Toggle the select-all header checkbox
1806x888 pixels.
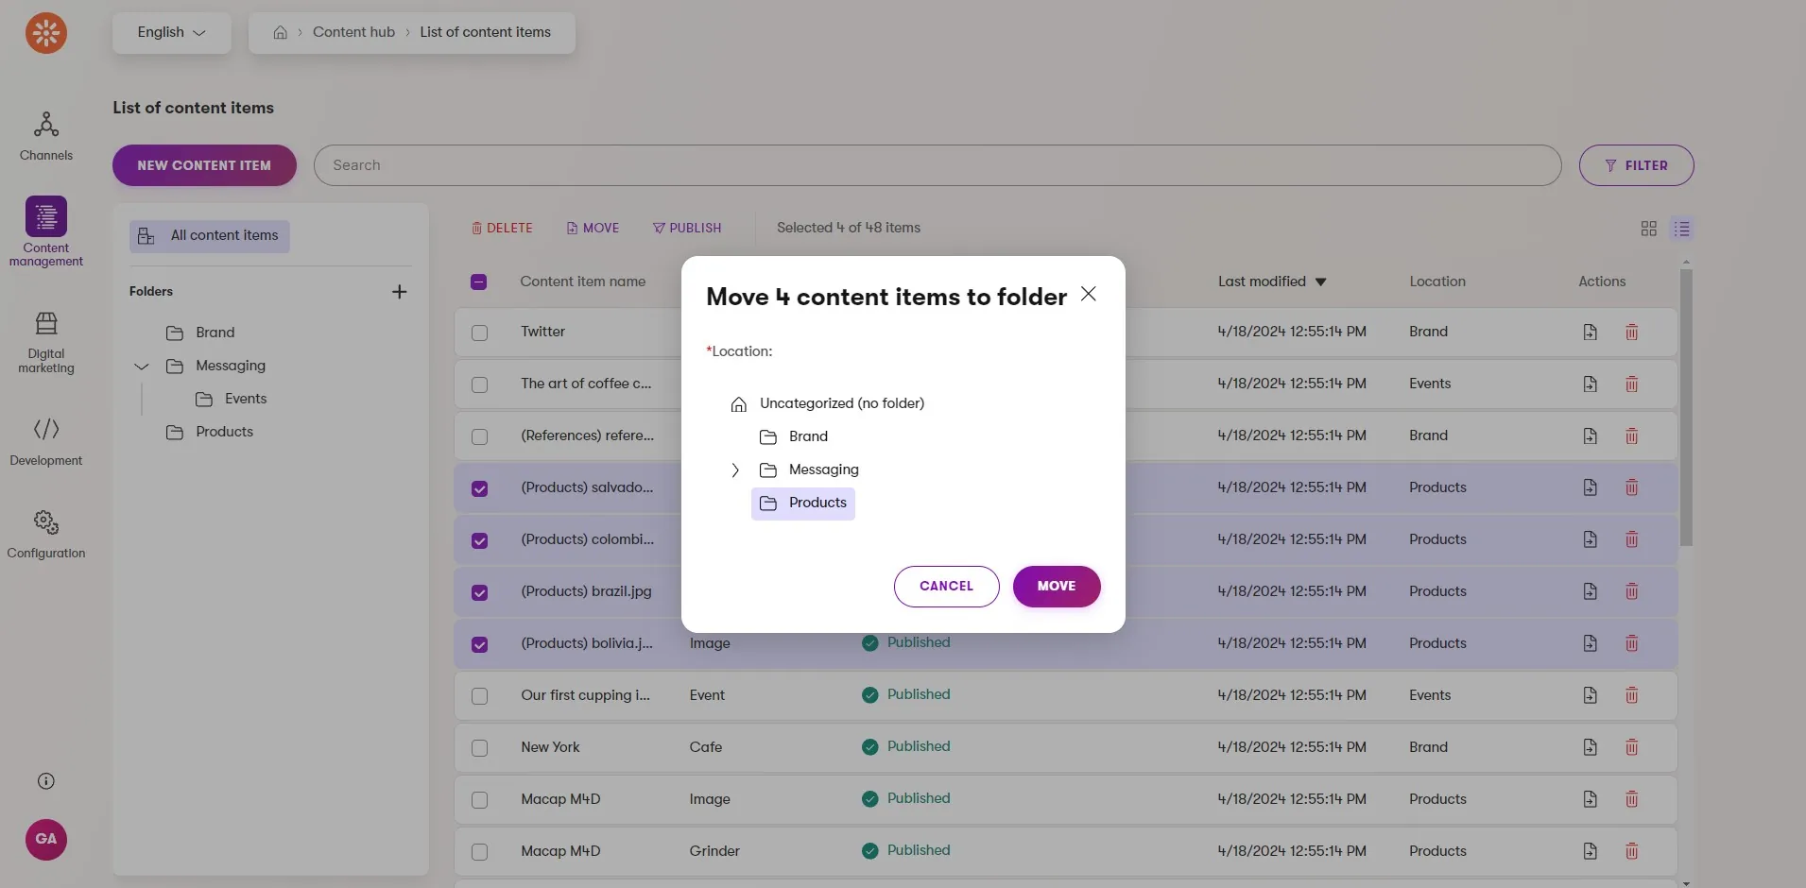click(x=478, y=282)
